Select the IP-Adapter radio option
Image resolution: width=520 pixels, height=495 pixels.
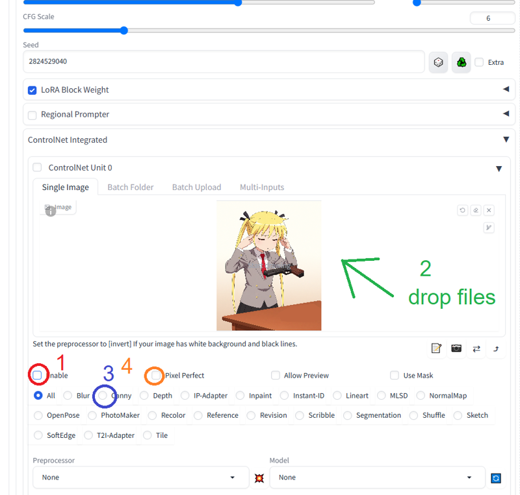click(x=185, y=395)
